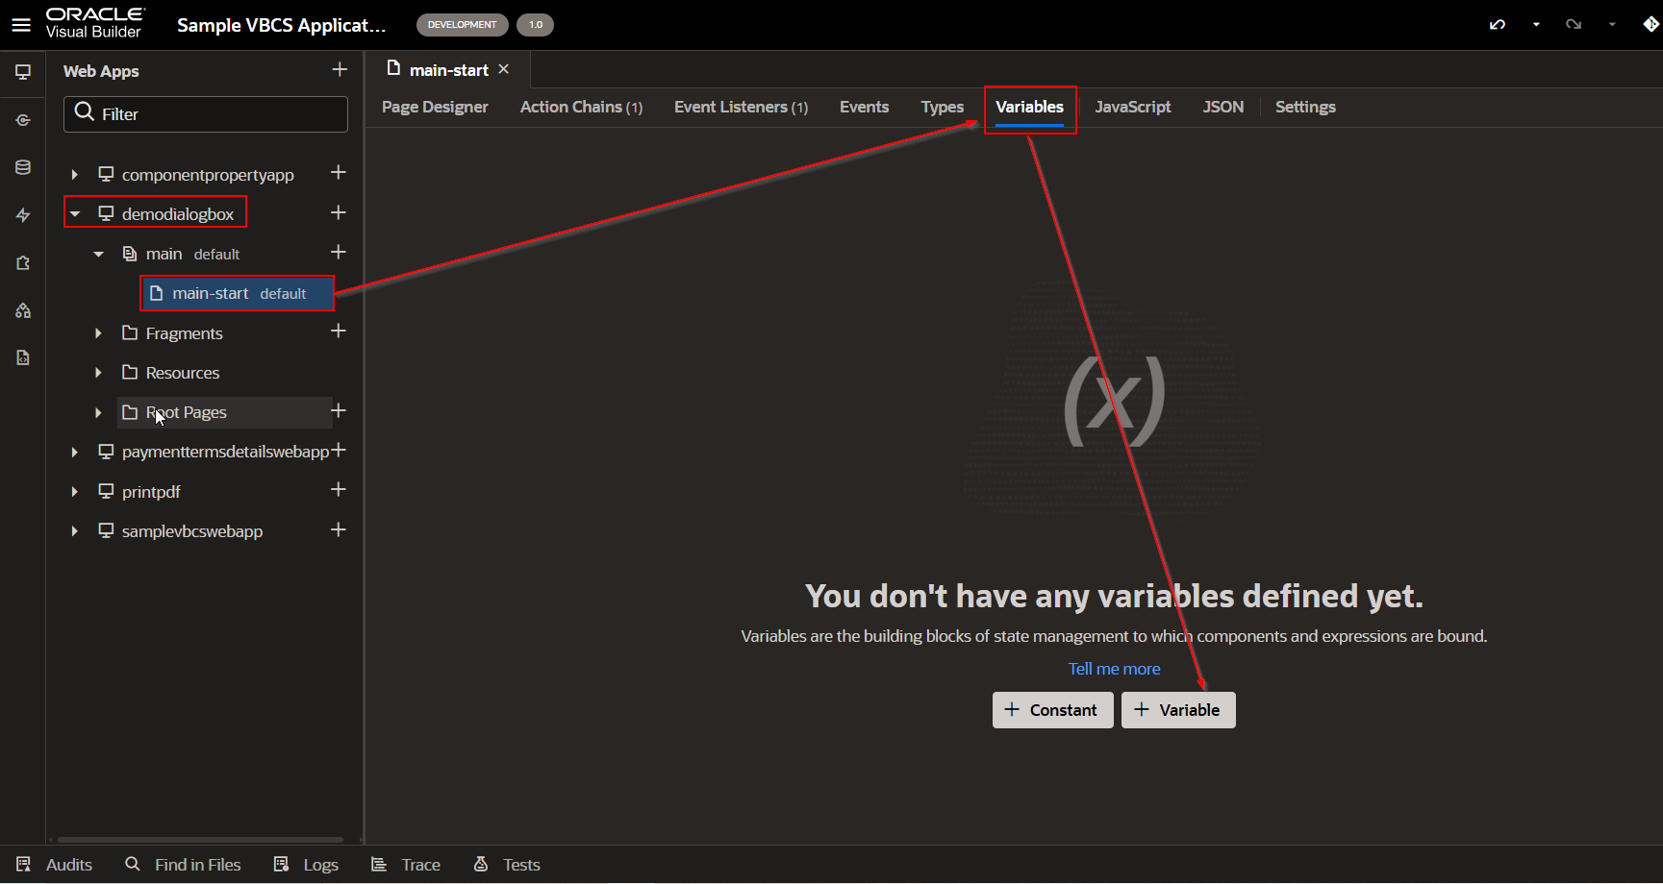Click the Filter input field

click(206, 114)
